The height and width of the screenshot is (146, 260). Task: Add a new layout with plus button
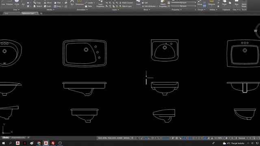click(28, 137)
